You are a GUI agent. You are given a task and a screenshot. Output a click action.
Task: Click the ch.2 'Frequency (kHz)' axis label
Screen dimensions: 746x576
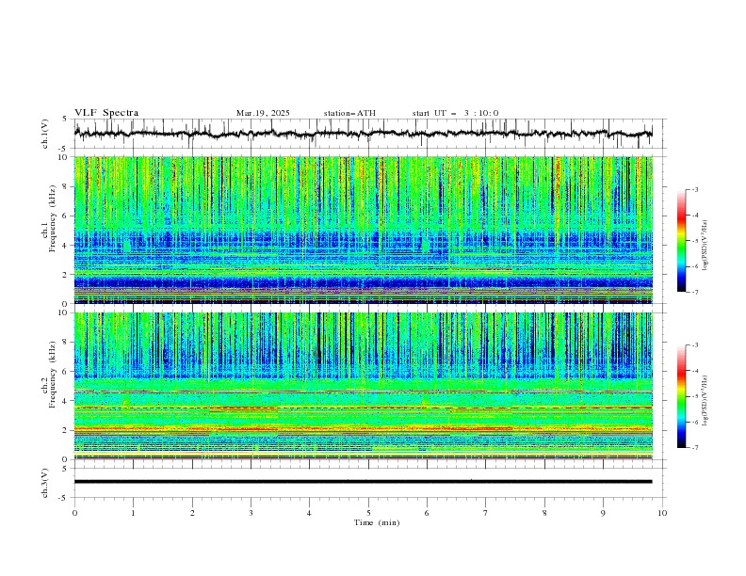(x=53, y=374)
